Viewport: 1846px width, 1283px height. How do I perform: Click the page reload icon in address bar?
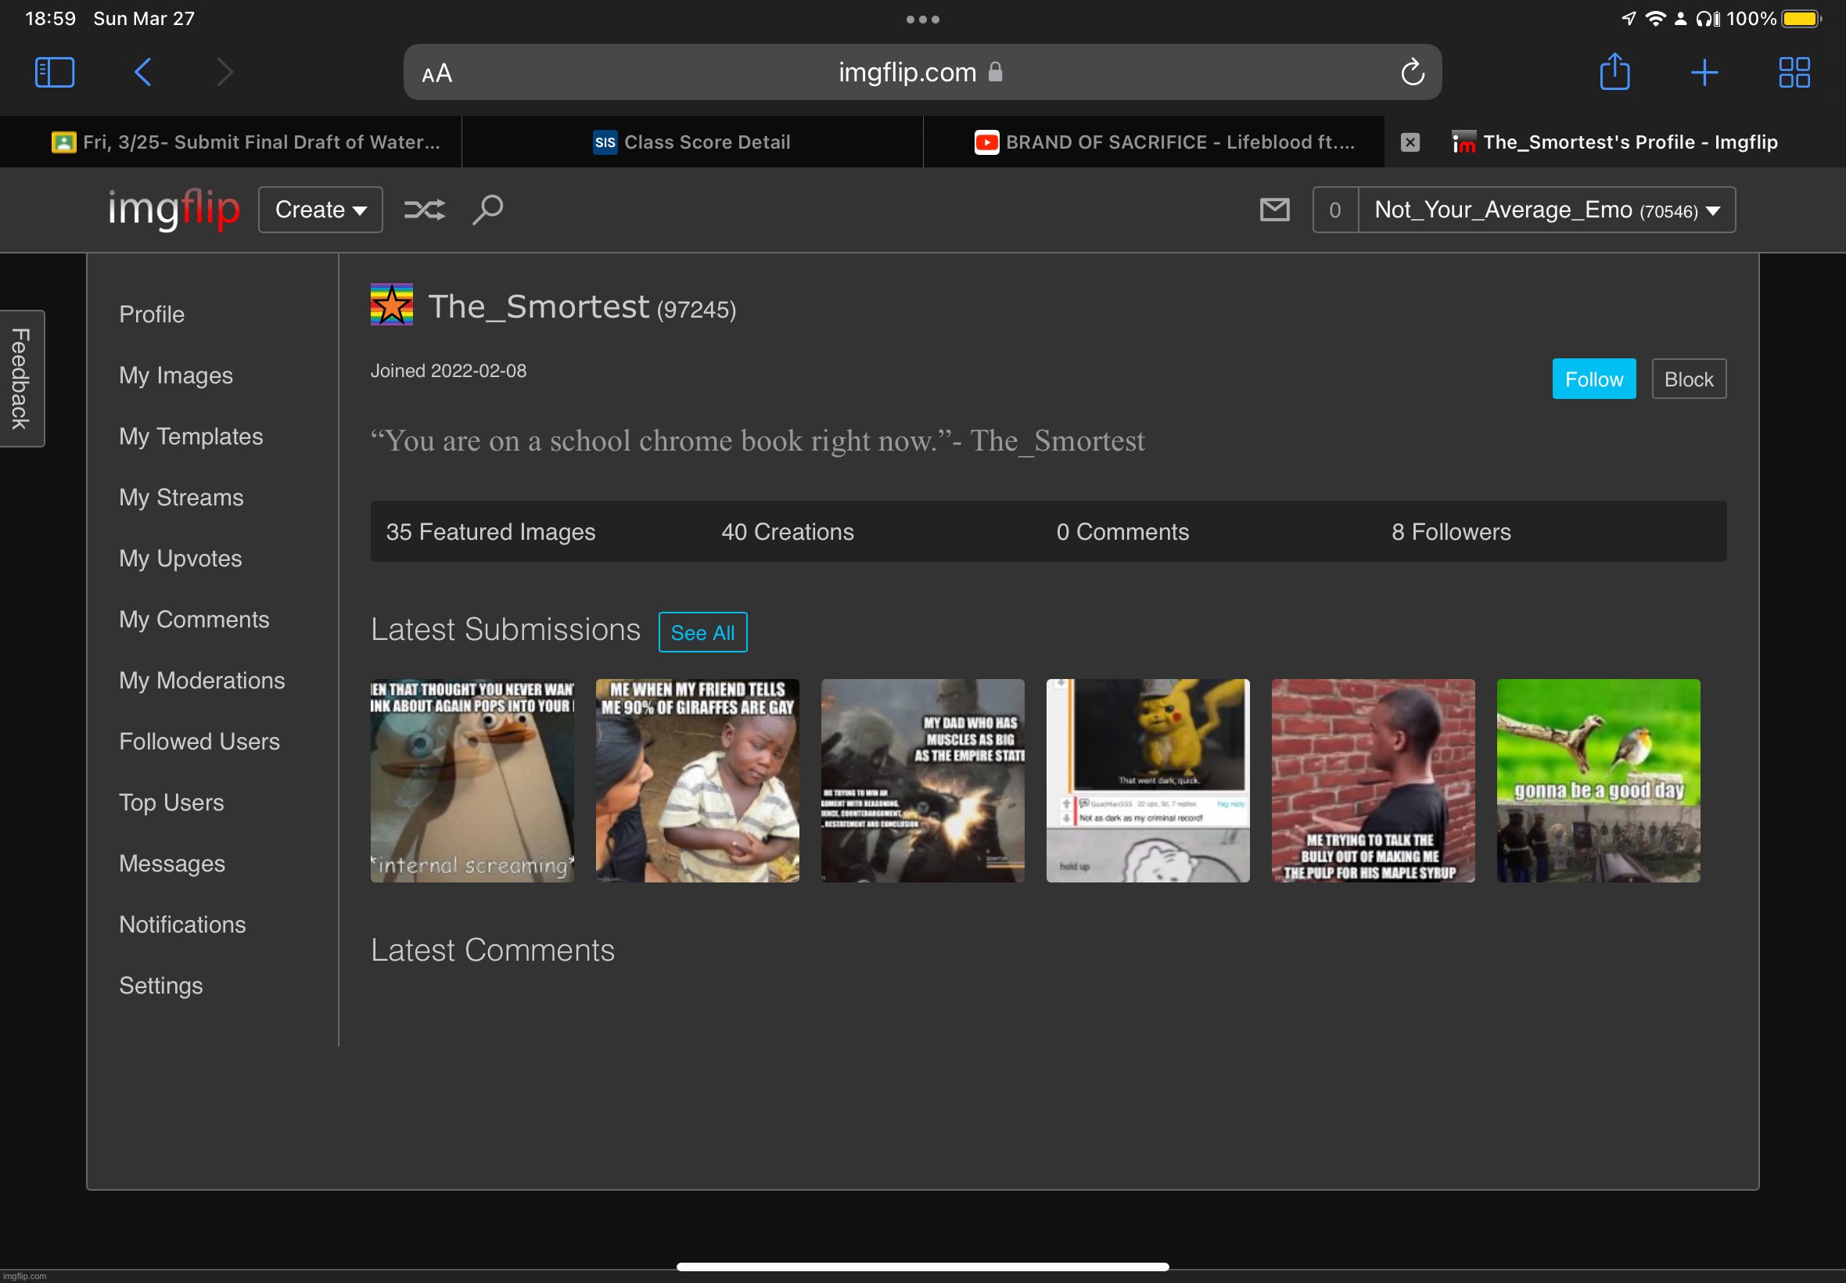[x=1411, y=73]
